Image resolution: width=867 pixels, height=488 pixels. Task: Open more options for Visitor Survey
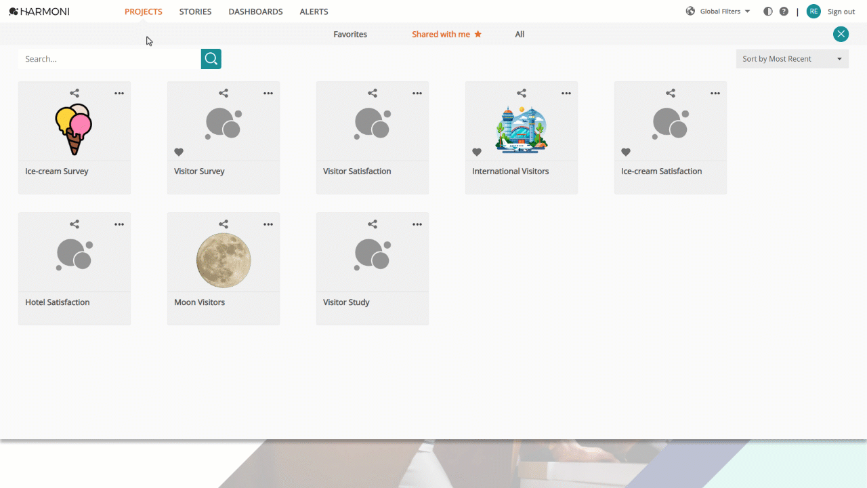[268, 93]
